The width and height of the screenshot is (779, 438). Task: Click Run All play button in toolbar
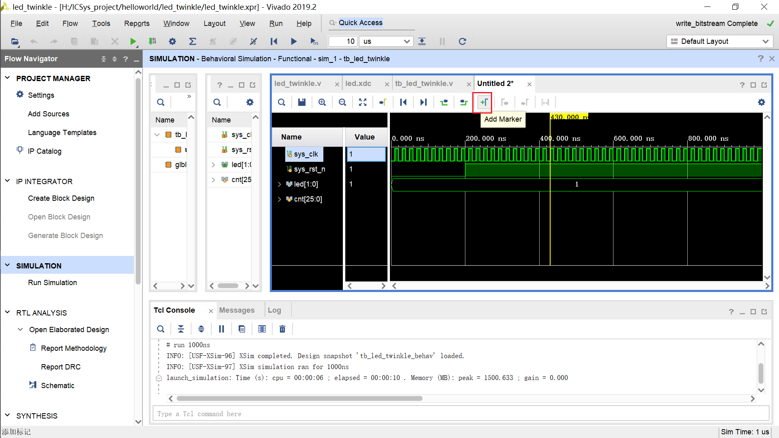(x=294, y=41)
